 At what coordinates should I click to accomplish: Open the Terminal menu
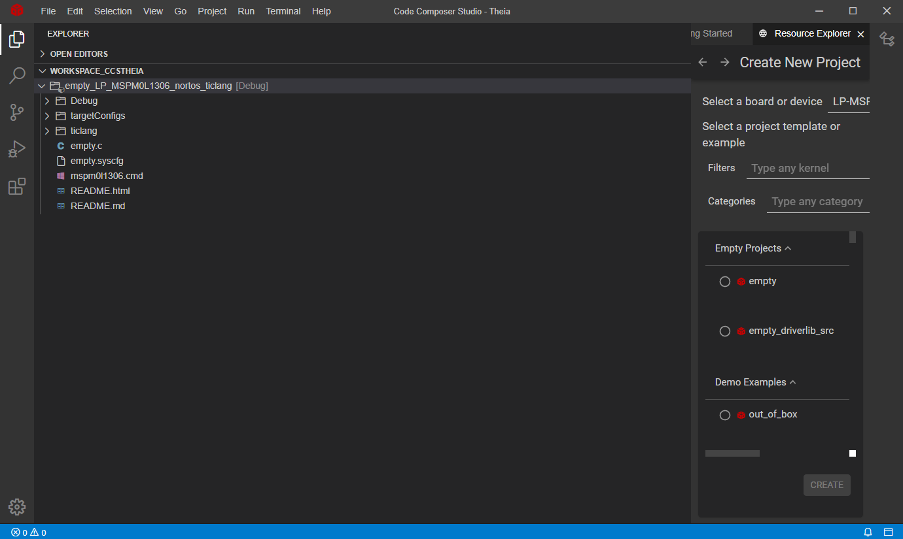[x=283, y=11]
